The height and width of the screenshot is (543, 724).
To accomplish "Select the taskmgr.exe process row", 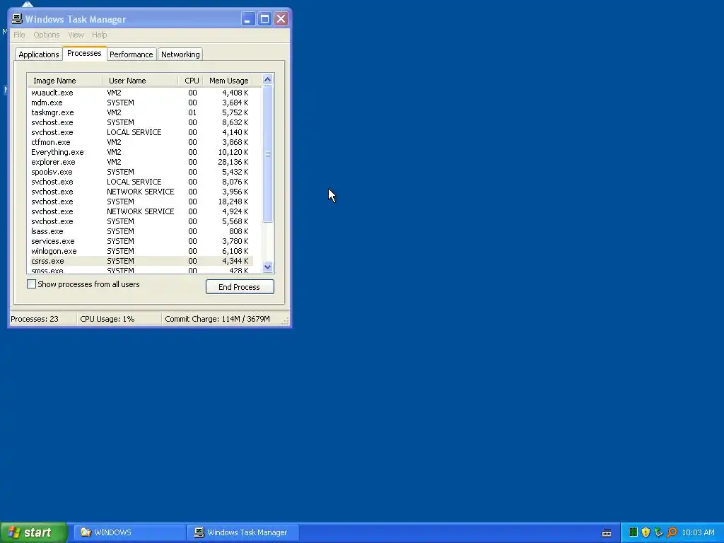I will tap(141, 112).
